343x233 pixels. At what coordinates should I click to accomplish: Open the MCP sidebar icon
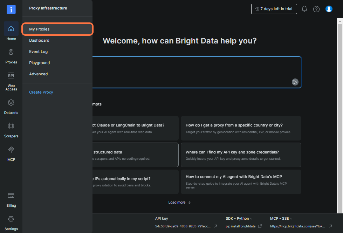(11, 149)
